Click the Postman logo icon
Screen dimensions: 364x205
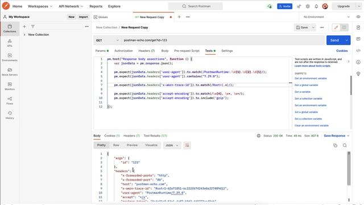[6, 6]
